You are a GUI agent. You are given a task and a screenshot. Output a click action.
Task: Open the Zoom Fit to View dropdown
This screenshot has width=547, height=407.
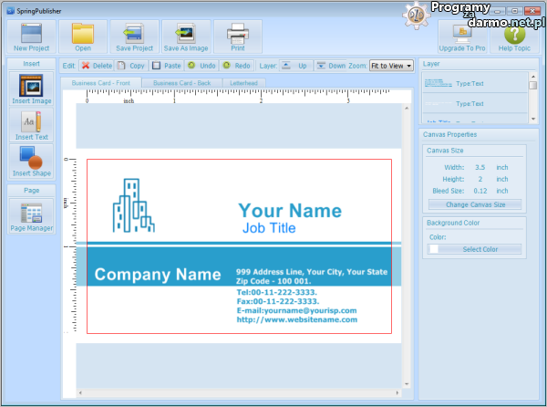coord(392,66)
